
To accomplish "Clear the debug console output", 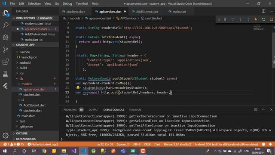I will (256, 109).
